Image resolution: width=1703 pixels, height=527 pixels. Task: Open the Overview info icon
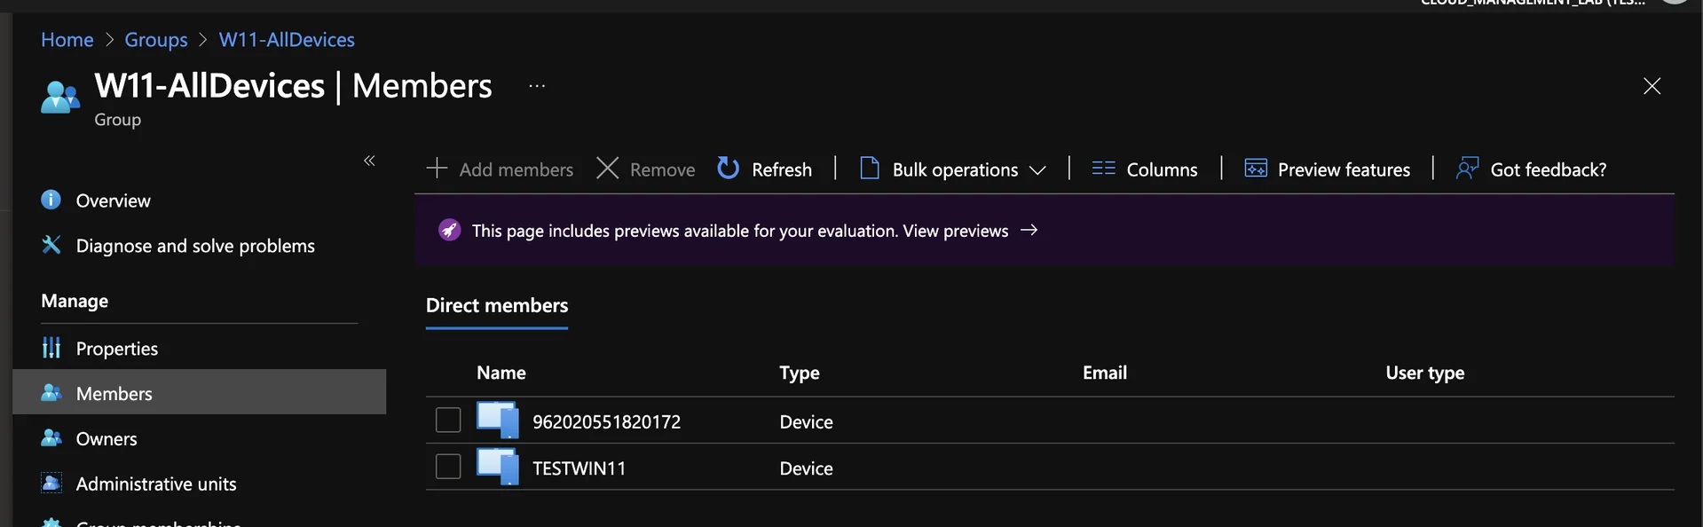51,200
